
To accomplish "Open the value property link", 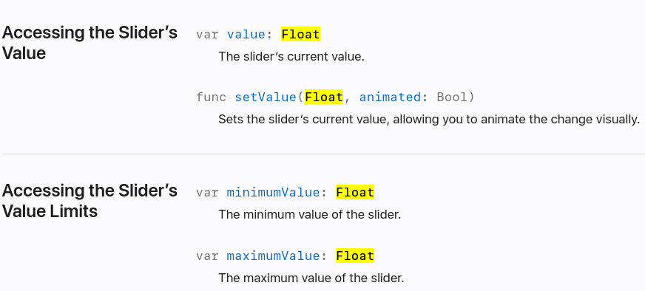I will (246, 34).
